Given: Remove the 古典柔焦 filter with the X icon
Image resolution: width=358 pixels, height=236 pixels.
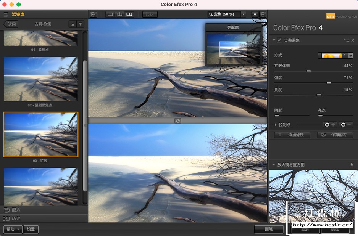Looking at the screenshot, I should coord(353,40).
